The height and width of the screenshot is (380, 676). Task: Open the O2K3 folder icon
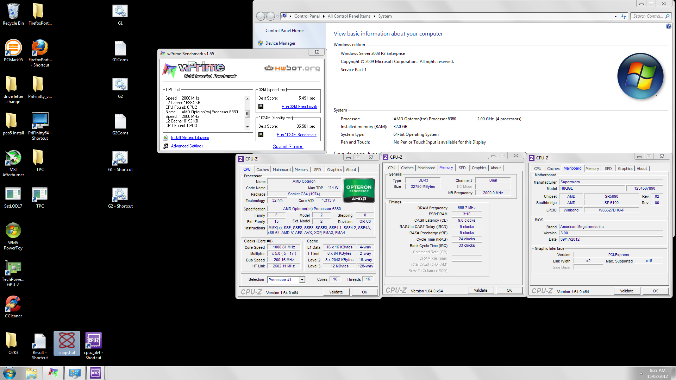[13, 343]
